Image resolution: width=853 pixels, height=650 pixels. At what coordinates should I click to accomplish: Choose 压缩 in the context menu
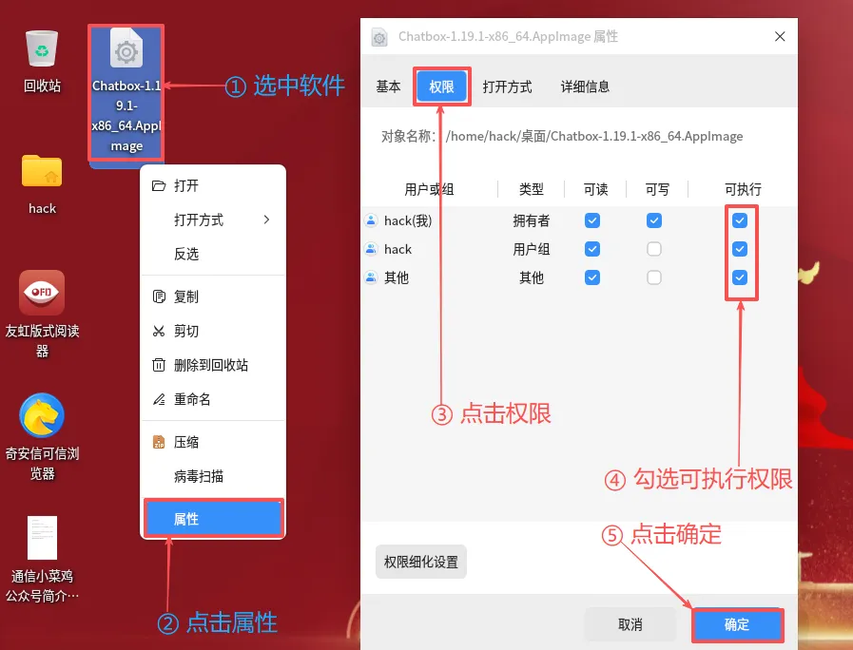(x=213, y=442)
